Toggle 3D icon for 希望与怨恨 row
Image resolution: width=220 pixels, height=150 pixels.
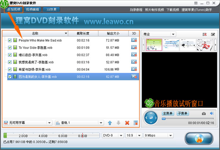[x=134, y=69]
